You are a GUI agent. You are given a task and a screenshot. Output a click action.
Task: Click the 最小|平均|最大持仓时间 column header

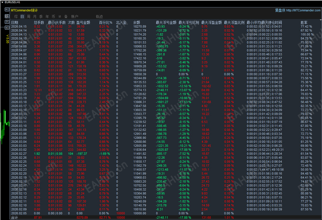(264, 22)
